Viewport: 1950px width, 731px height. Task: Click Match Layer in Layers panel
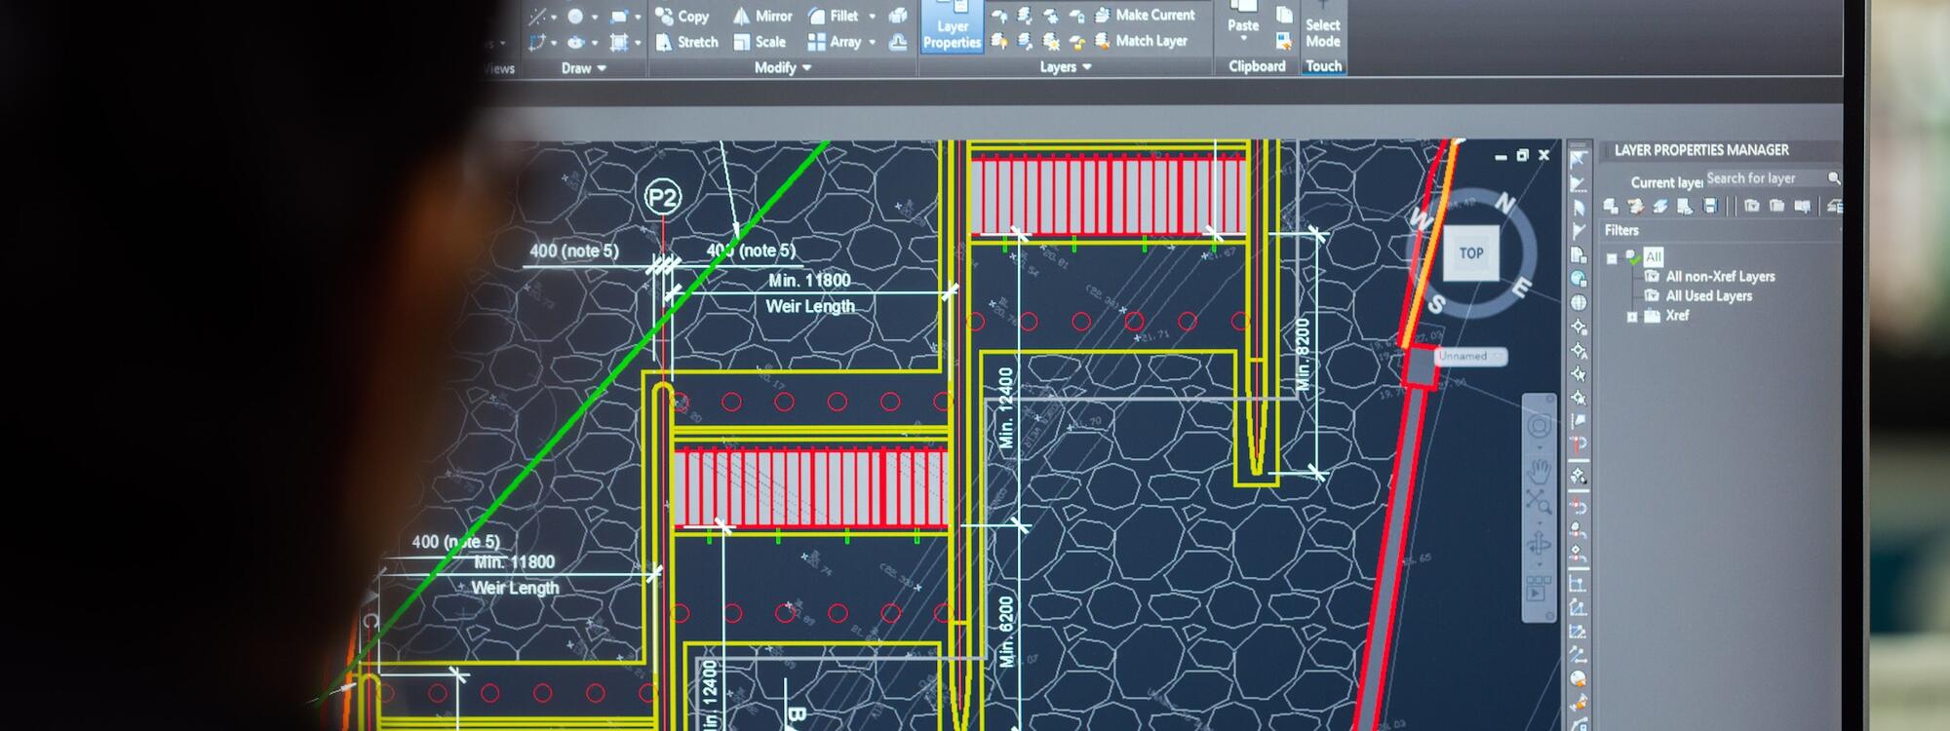(1142, 41)
